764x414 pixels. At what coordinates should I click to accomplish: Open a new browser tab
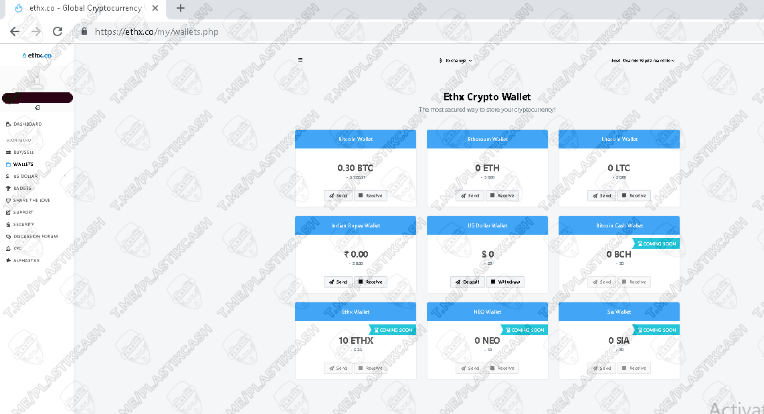coord(180,8)
